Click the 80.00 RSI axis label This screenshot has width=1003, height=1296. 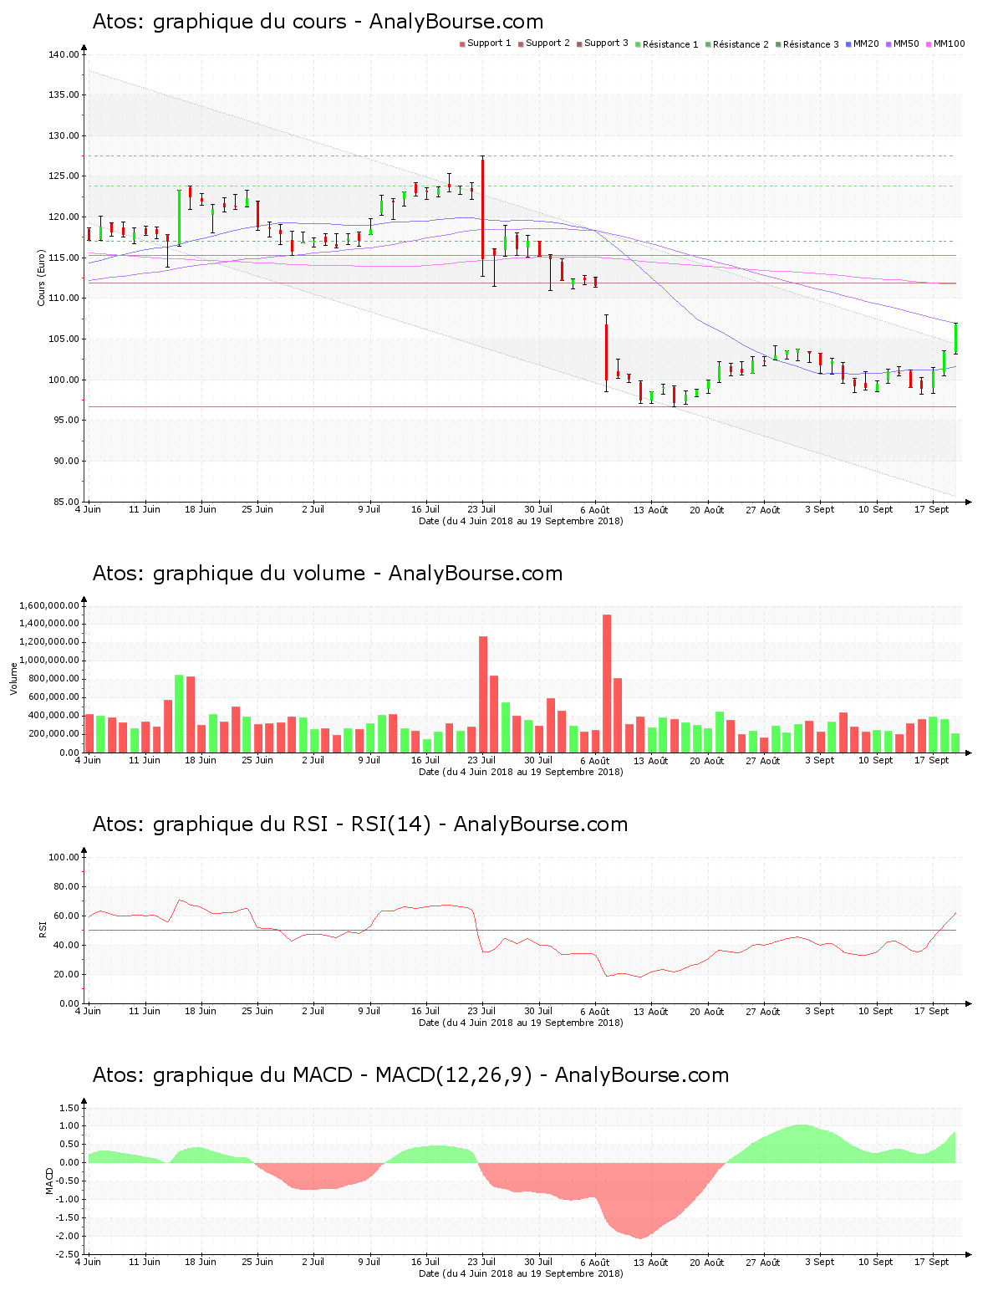tap(66, 886)
